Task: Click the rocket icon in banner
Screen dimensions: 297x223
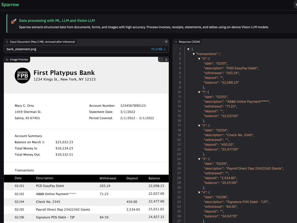Action: pyautogui.click(x=13, y=21)
